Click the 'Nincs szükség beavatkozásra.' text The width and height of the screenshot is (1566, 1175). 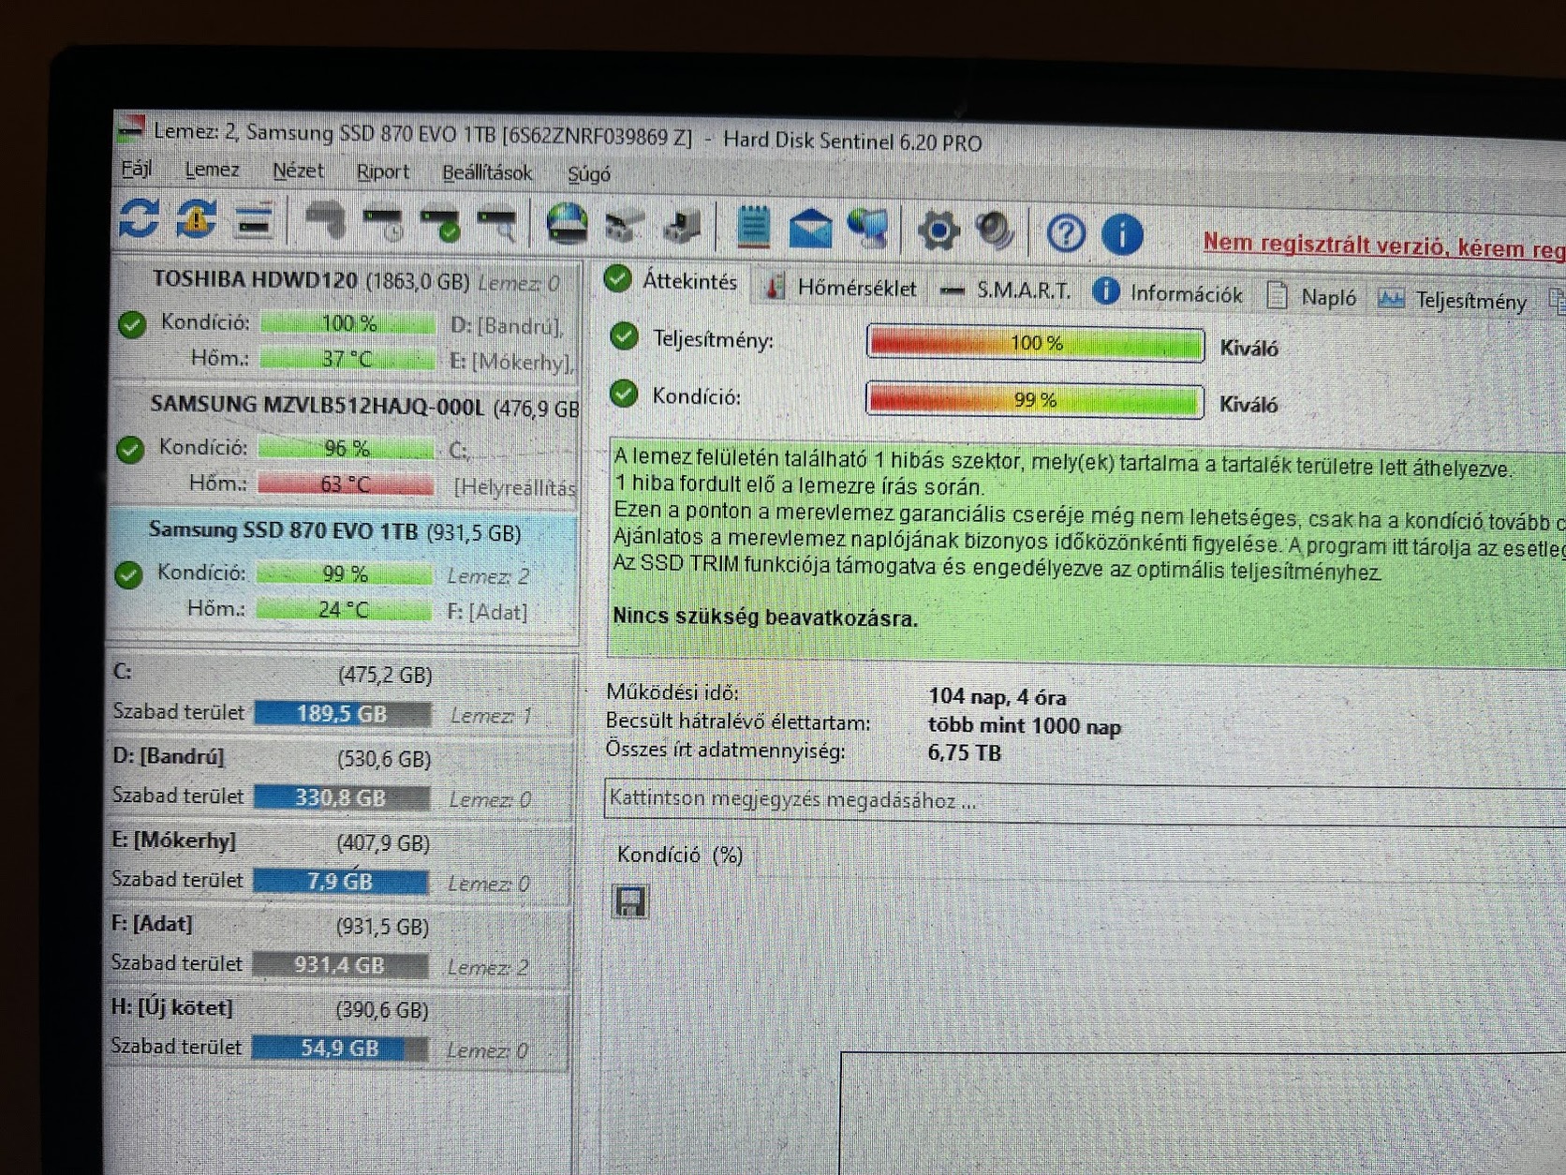(x=765, y=617)
